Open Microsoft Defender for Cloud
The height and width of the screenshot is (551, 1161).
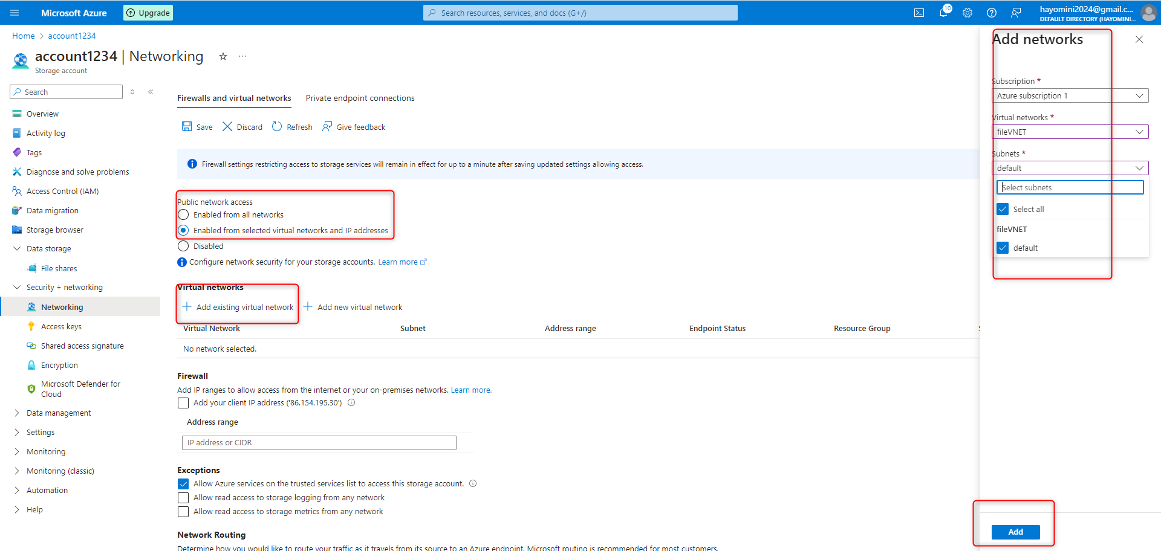[x=80, y=389]
